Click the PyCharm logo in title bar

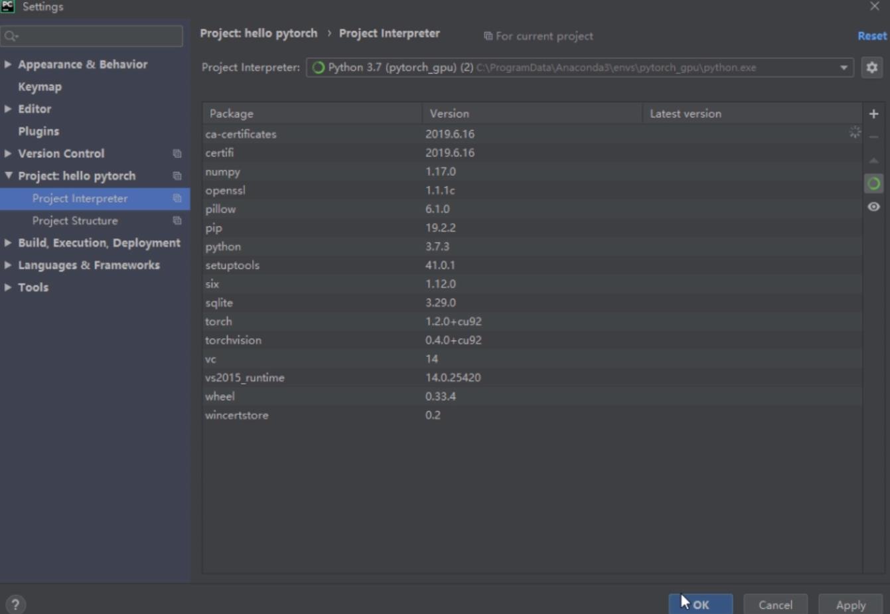8,7
